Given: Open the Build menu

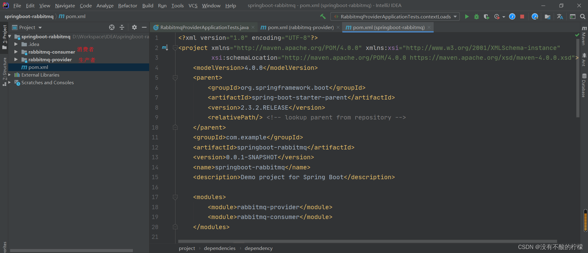Looking at the screenshot, I should click(x=148, y=6).
